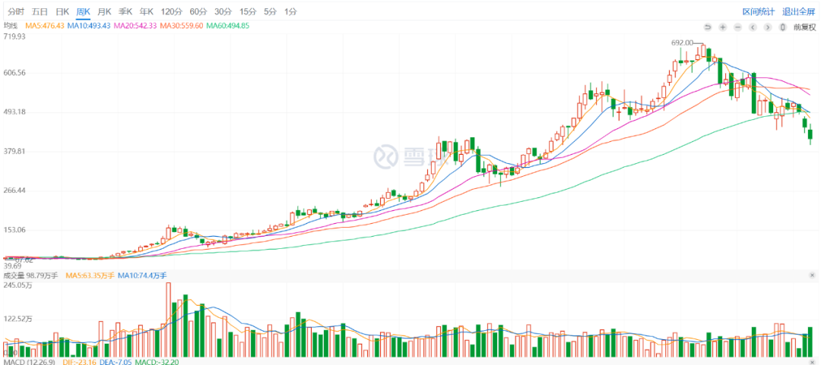
Task: Zoom out the chart with minus icon
Action: coord(737,27)
